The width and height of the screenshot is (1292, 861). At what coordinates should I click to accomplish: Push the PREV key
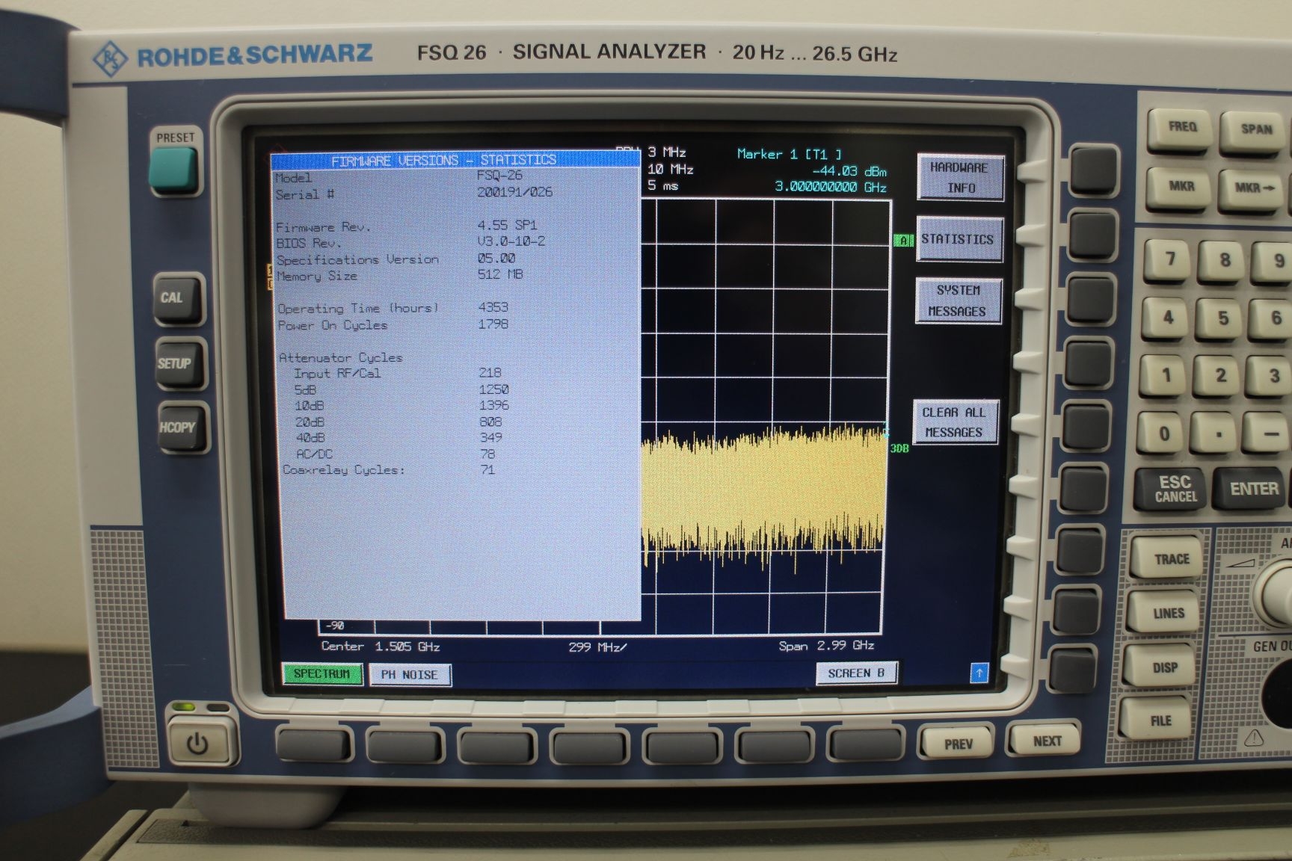tap(958, 744)
